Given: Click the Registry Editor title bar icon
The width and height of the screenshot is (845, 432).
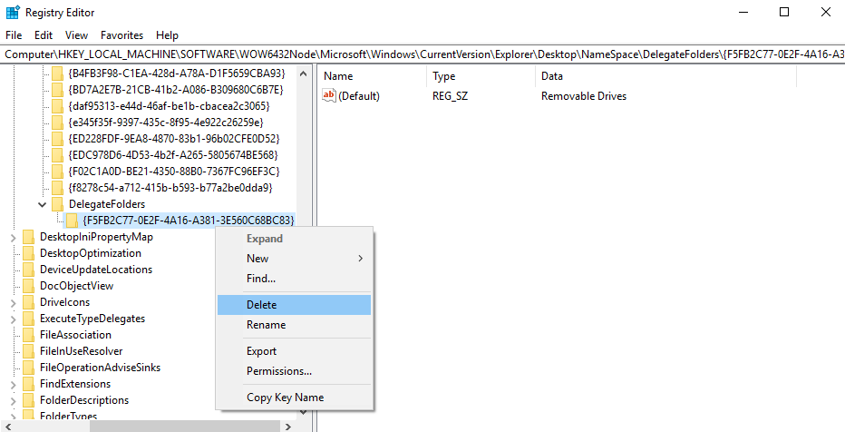Looking at the screenshot, I should 13,12.
